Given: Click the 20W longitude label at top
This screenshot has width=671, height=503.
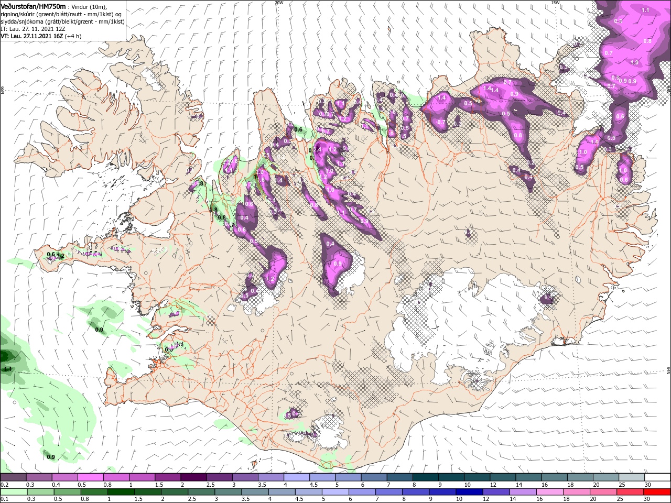Looking at the screenshot, I should pyautogui.click(x=279, y=3).
